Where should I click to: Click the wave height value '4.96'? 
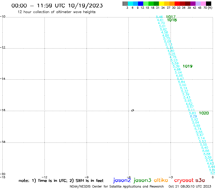[179, 76]
